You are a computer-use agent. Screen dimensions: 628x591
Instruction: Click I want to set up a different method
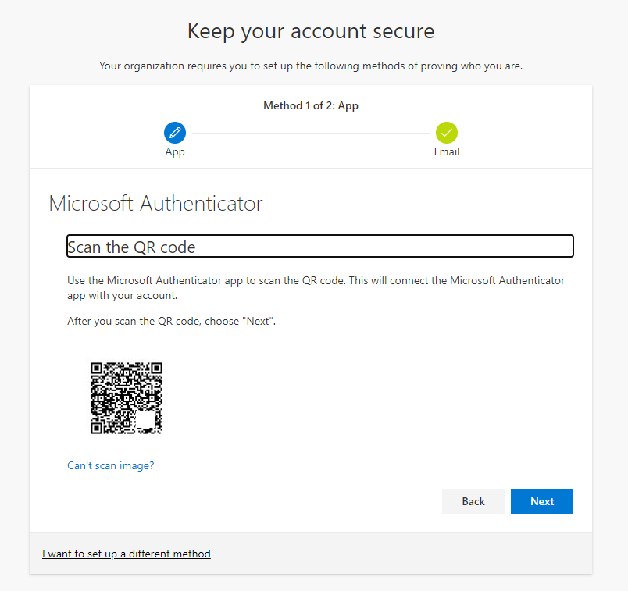(126, 554)
